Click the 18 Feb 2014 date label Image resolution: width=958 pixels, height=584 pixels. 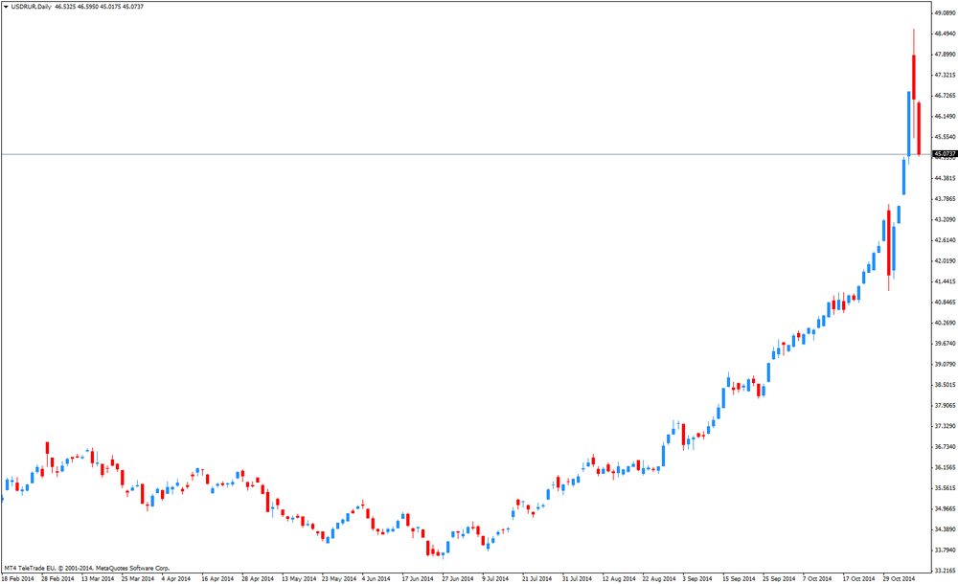17,578
